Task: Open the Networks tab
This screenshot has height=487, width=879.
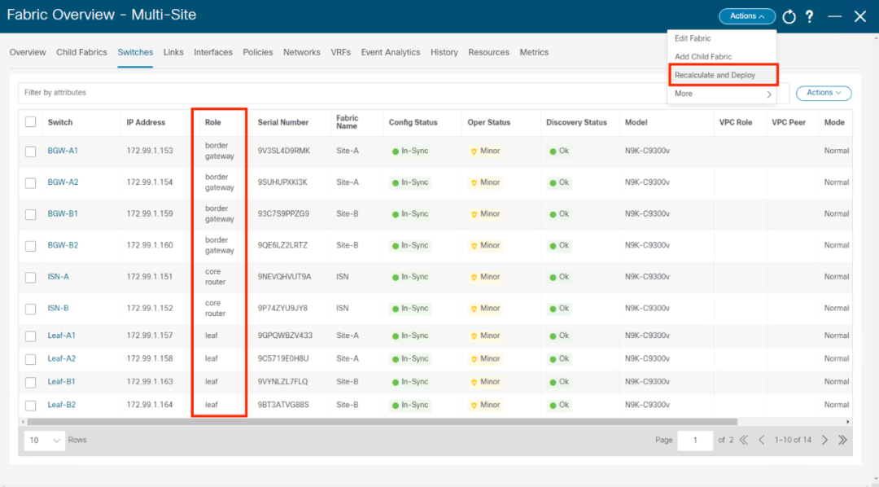Action: click(302, 52)
